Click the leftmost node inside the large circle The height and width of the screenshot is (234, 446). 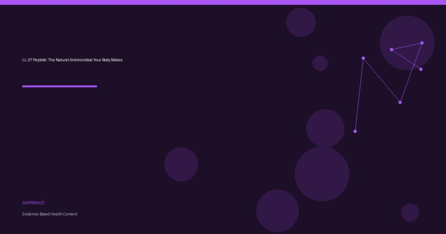(392, 50)
